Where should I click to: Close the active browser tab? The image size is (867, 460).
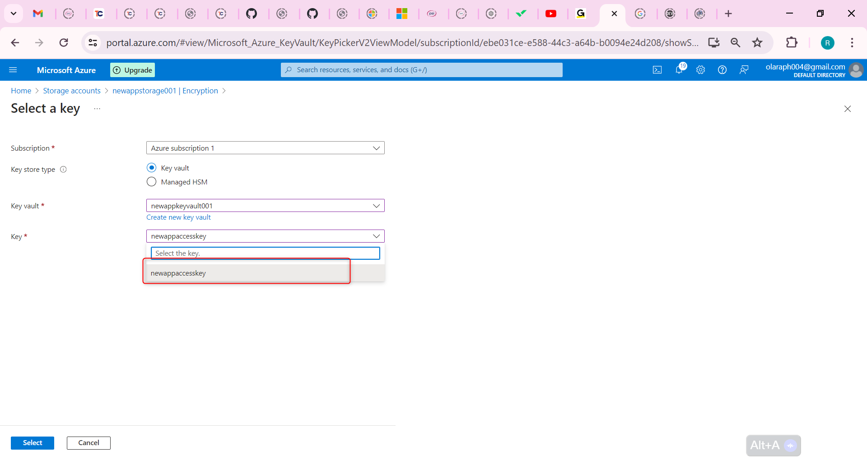614,14
